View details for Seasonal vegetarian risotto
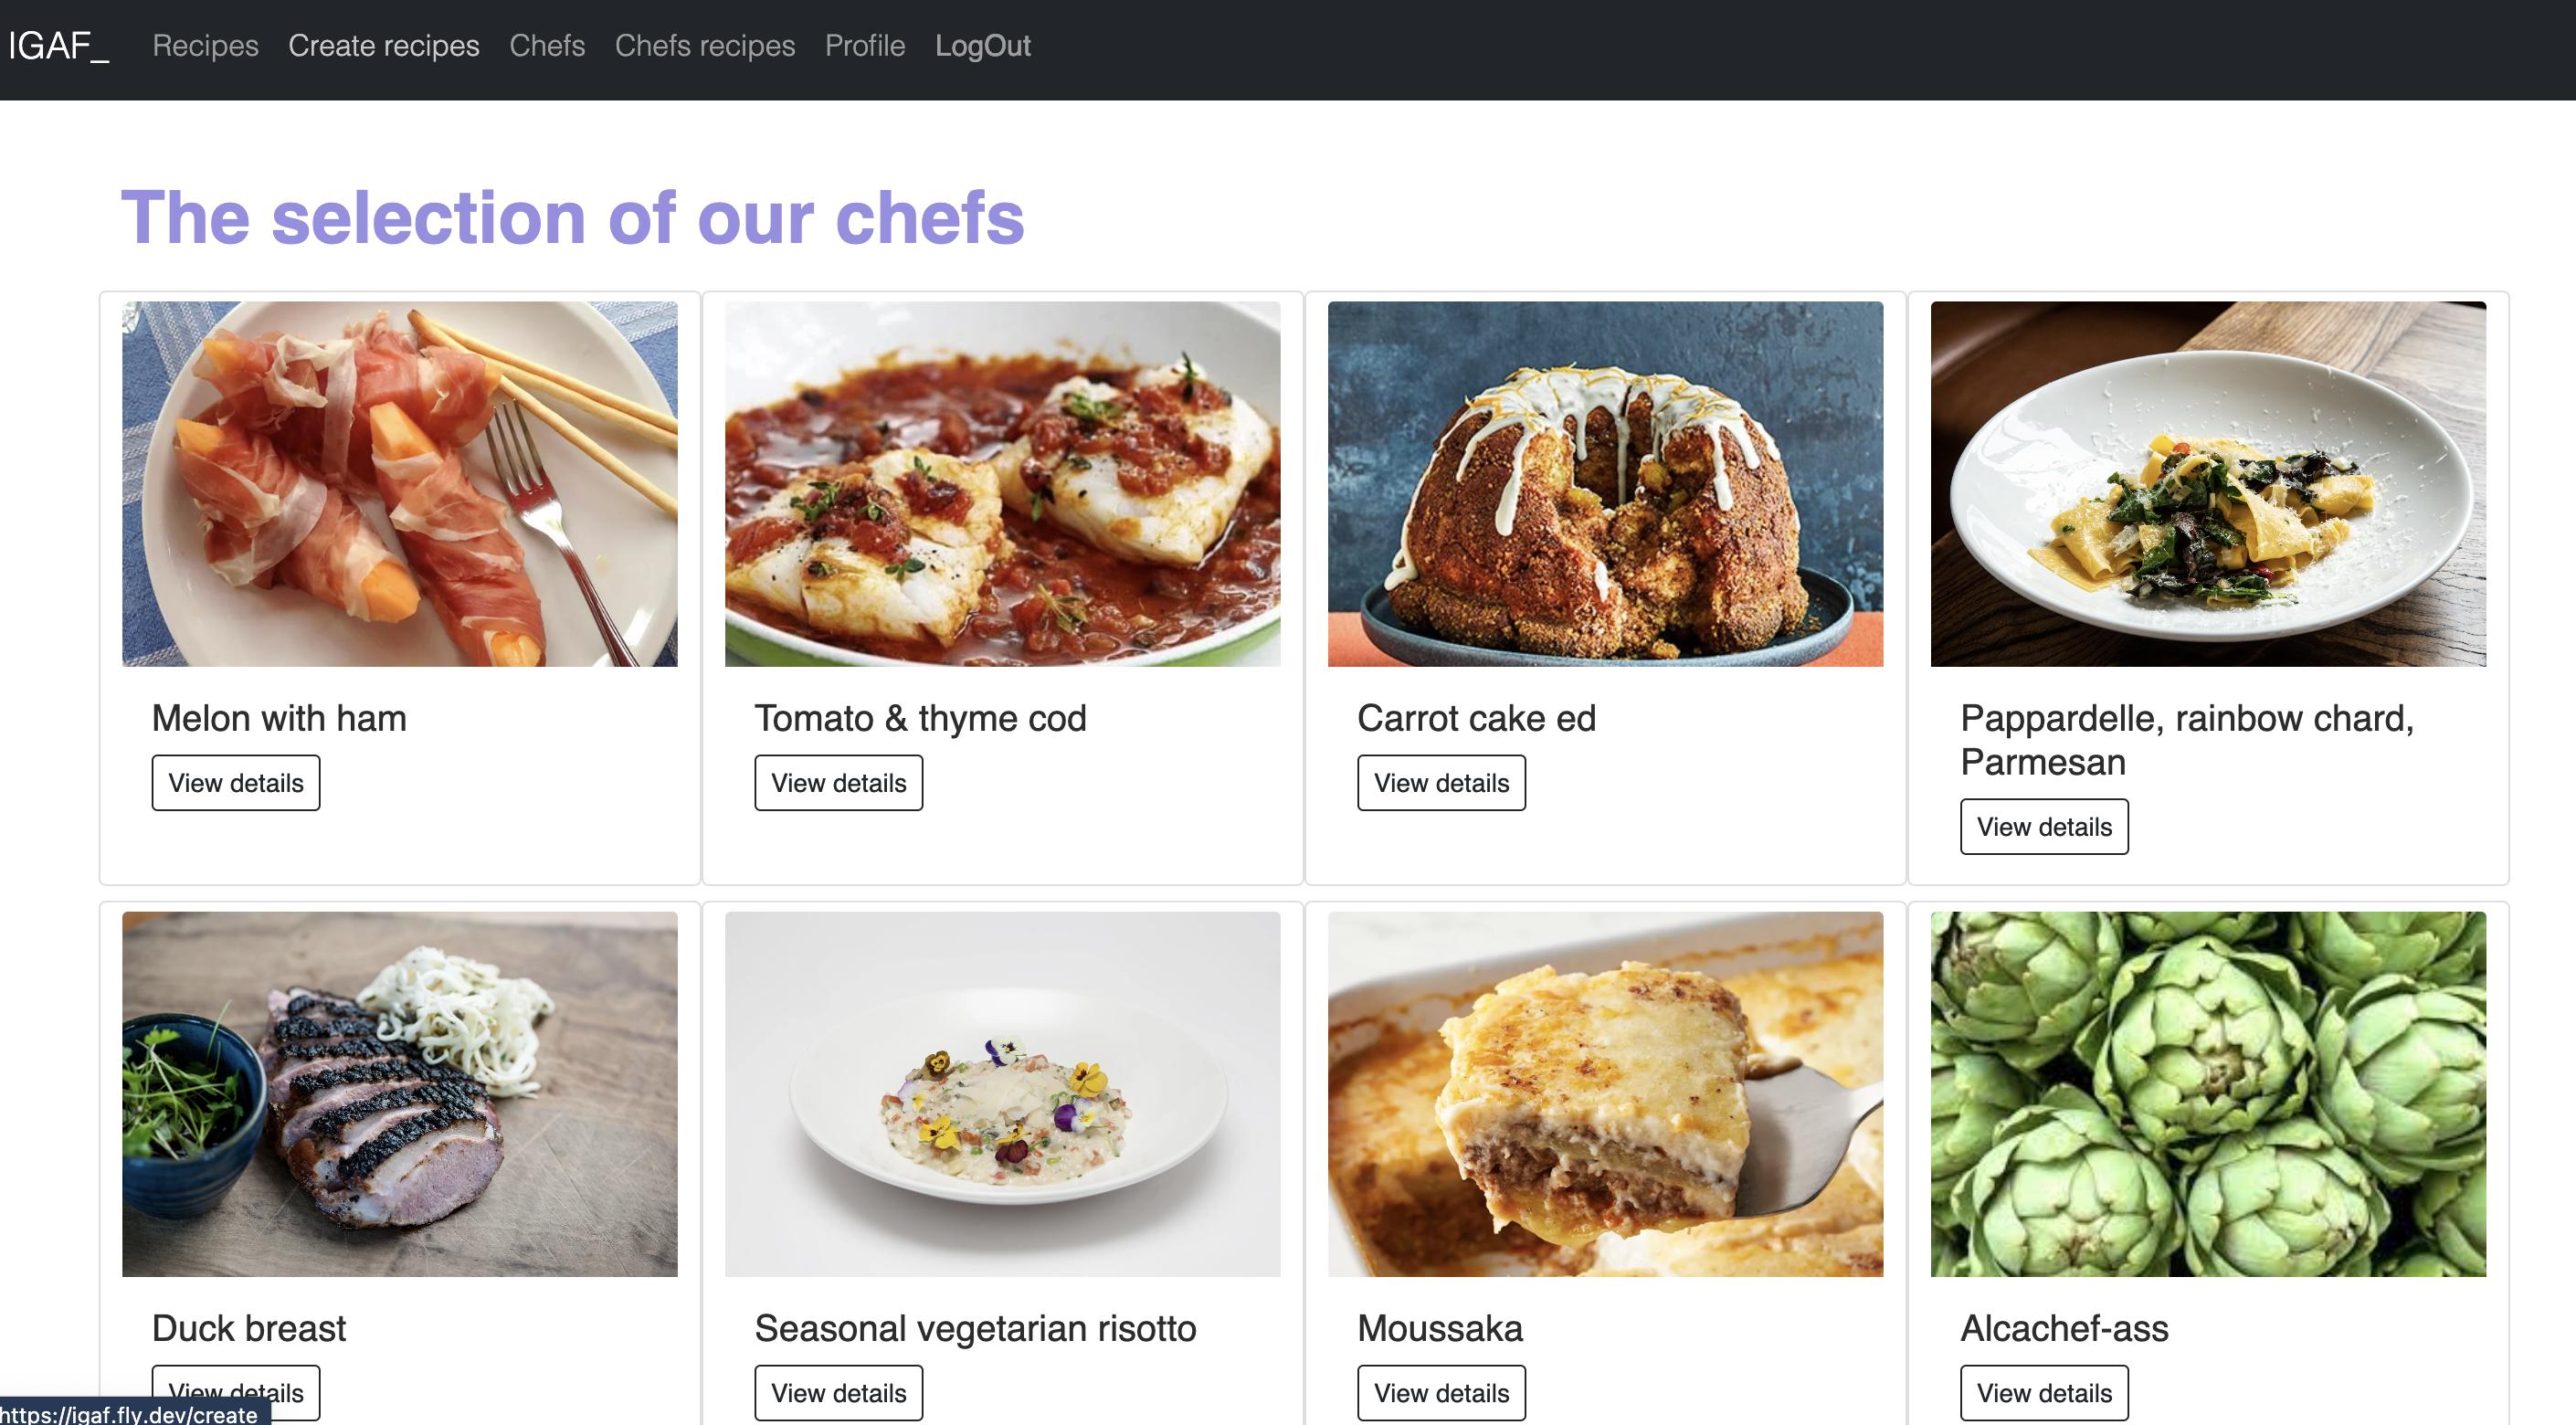 839,1393
